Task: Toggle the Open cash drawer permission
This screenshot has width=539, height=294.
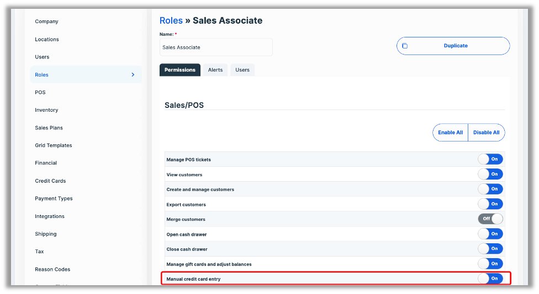Action: 490,234
